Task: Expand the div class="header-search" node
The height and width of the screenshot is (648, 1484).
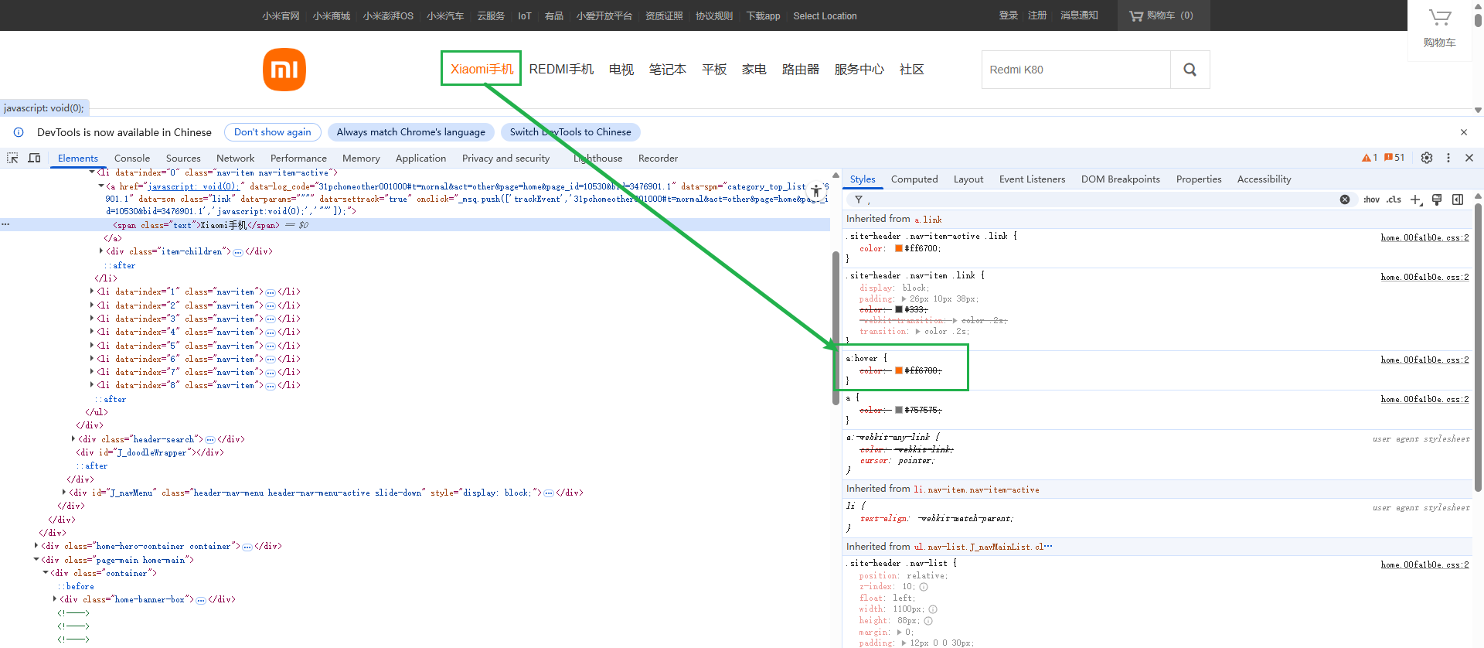Action: (x=73, y=439)
